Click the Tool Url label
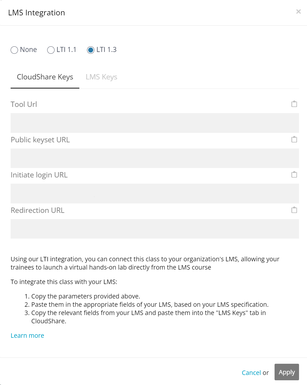Screen dimensions: 307x385 coord(24,104)
